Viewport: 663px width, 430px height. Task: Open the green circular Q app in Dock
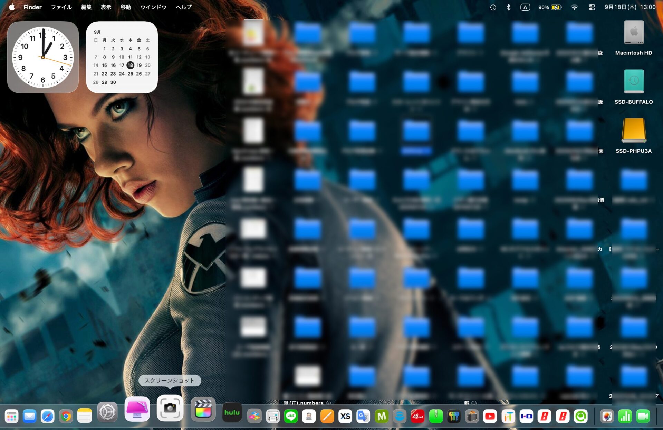pyautogui.click(x=581, y=416)
